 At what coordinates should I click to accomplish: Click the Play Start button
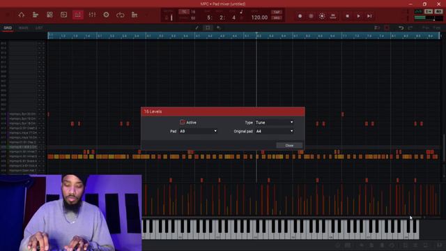369,16
